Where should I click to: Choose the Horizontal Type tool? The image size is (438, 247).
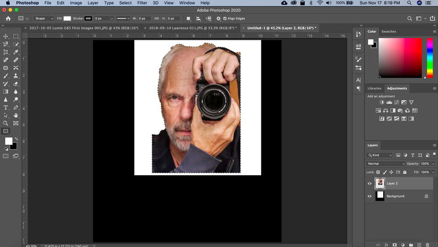point(6,107)
